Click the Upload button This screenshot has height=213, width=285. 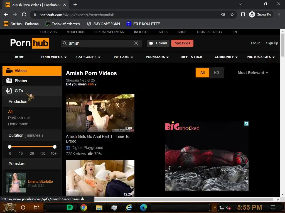[158, 43]
